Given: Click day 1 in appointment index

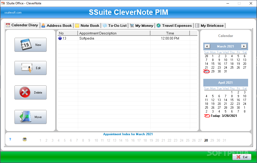Looking at the screenshot, I should (x=40, y=141).
